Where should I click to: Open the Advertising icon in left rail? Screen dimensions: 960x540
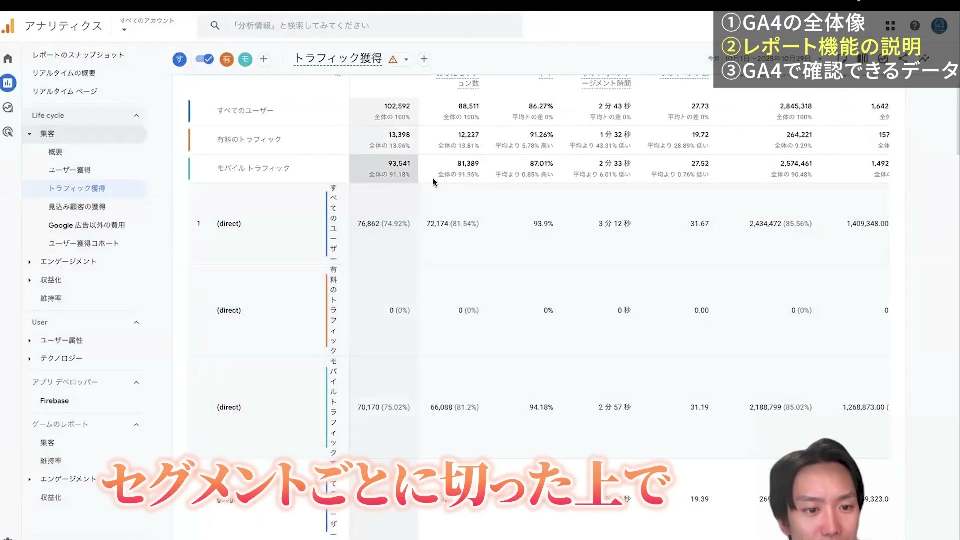click(x=8, y=132)
